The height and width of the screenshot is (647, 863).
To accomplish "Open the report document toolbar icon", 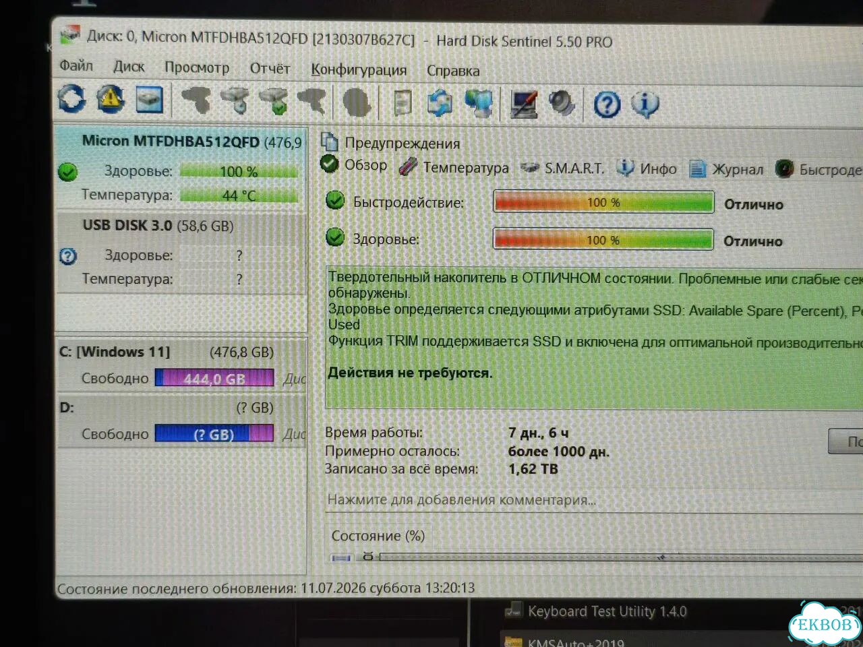I will point(403,103).
